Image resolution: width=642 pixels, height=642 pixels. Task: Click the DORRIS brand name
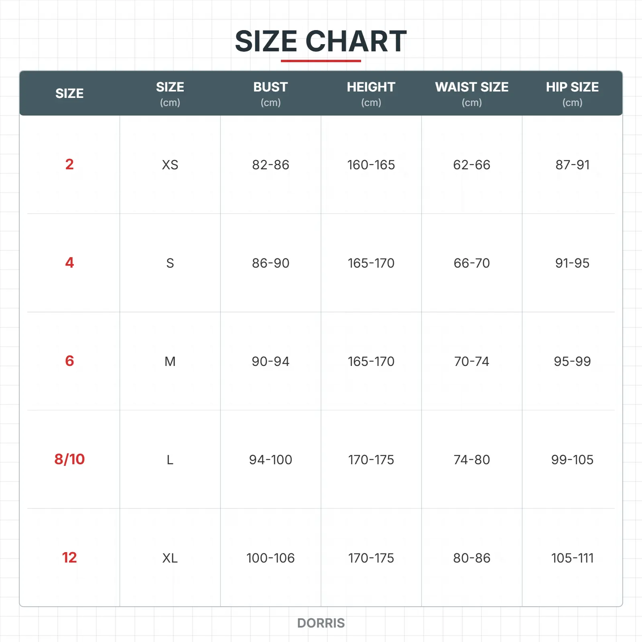click(x=321, y=623)
